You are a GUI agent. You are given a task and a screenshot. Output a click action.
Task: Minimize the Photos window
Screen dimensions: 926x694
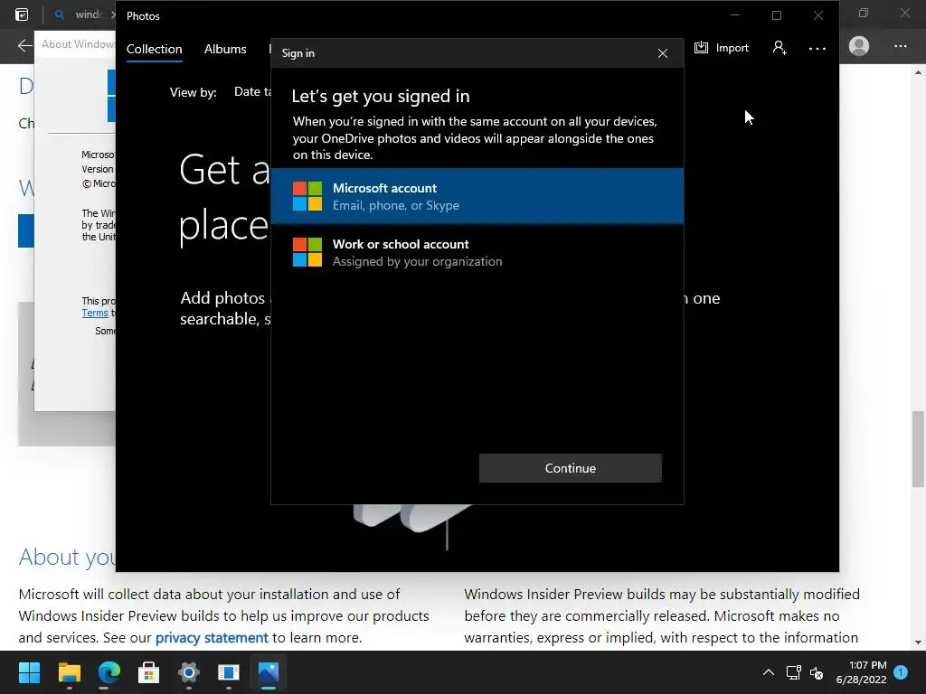click(734, 15)
